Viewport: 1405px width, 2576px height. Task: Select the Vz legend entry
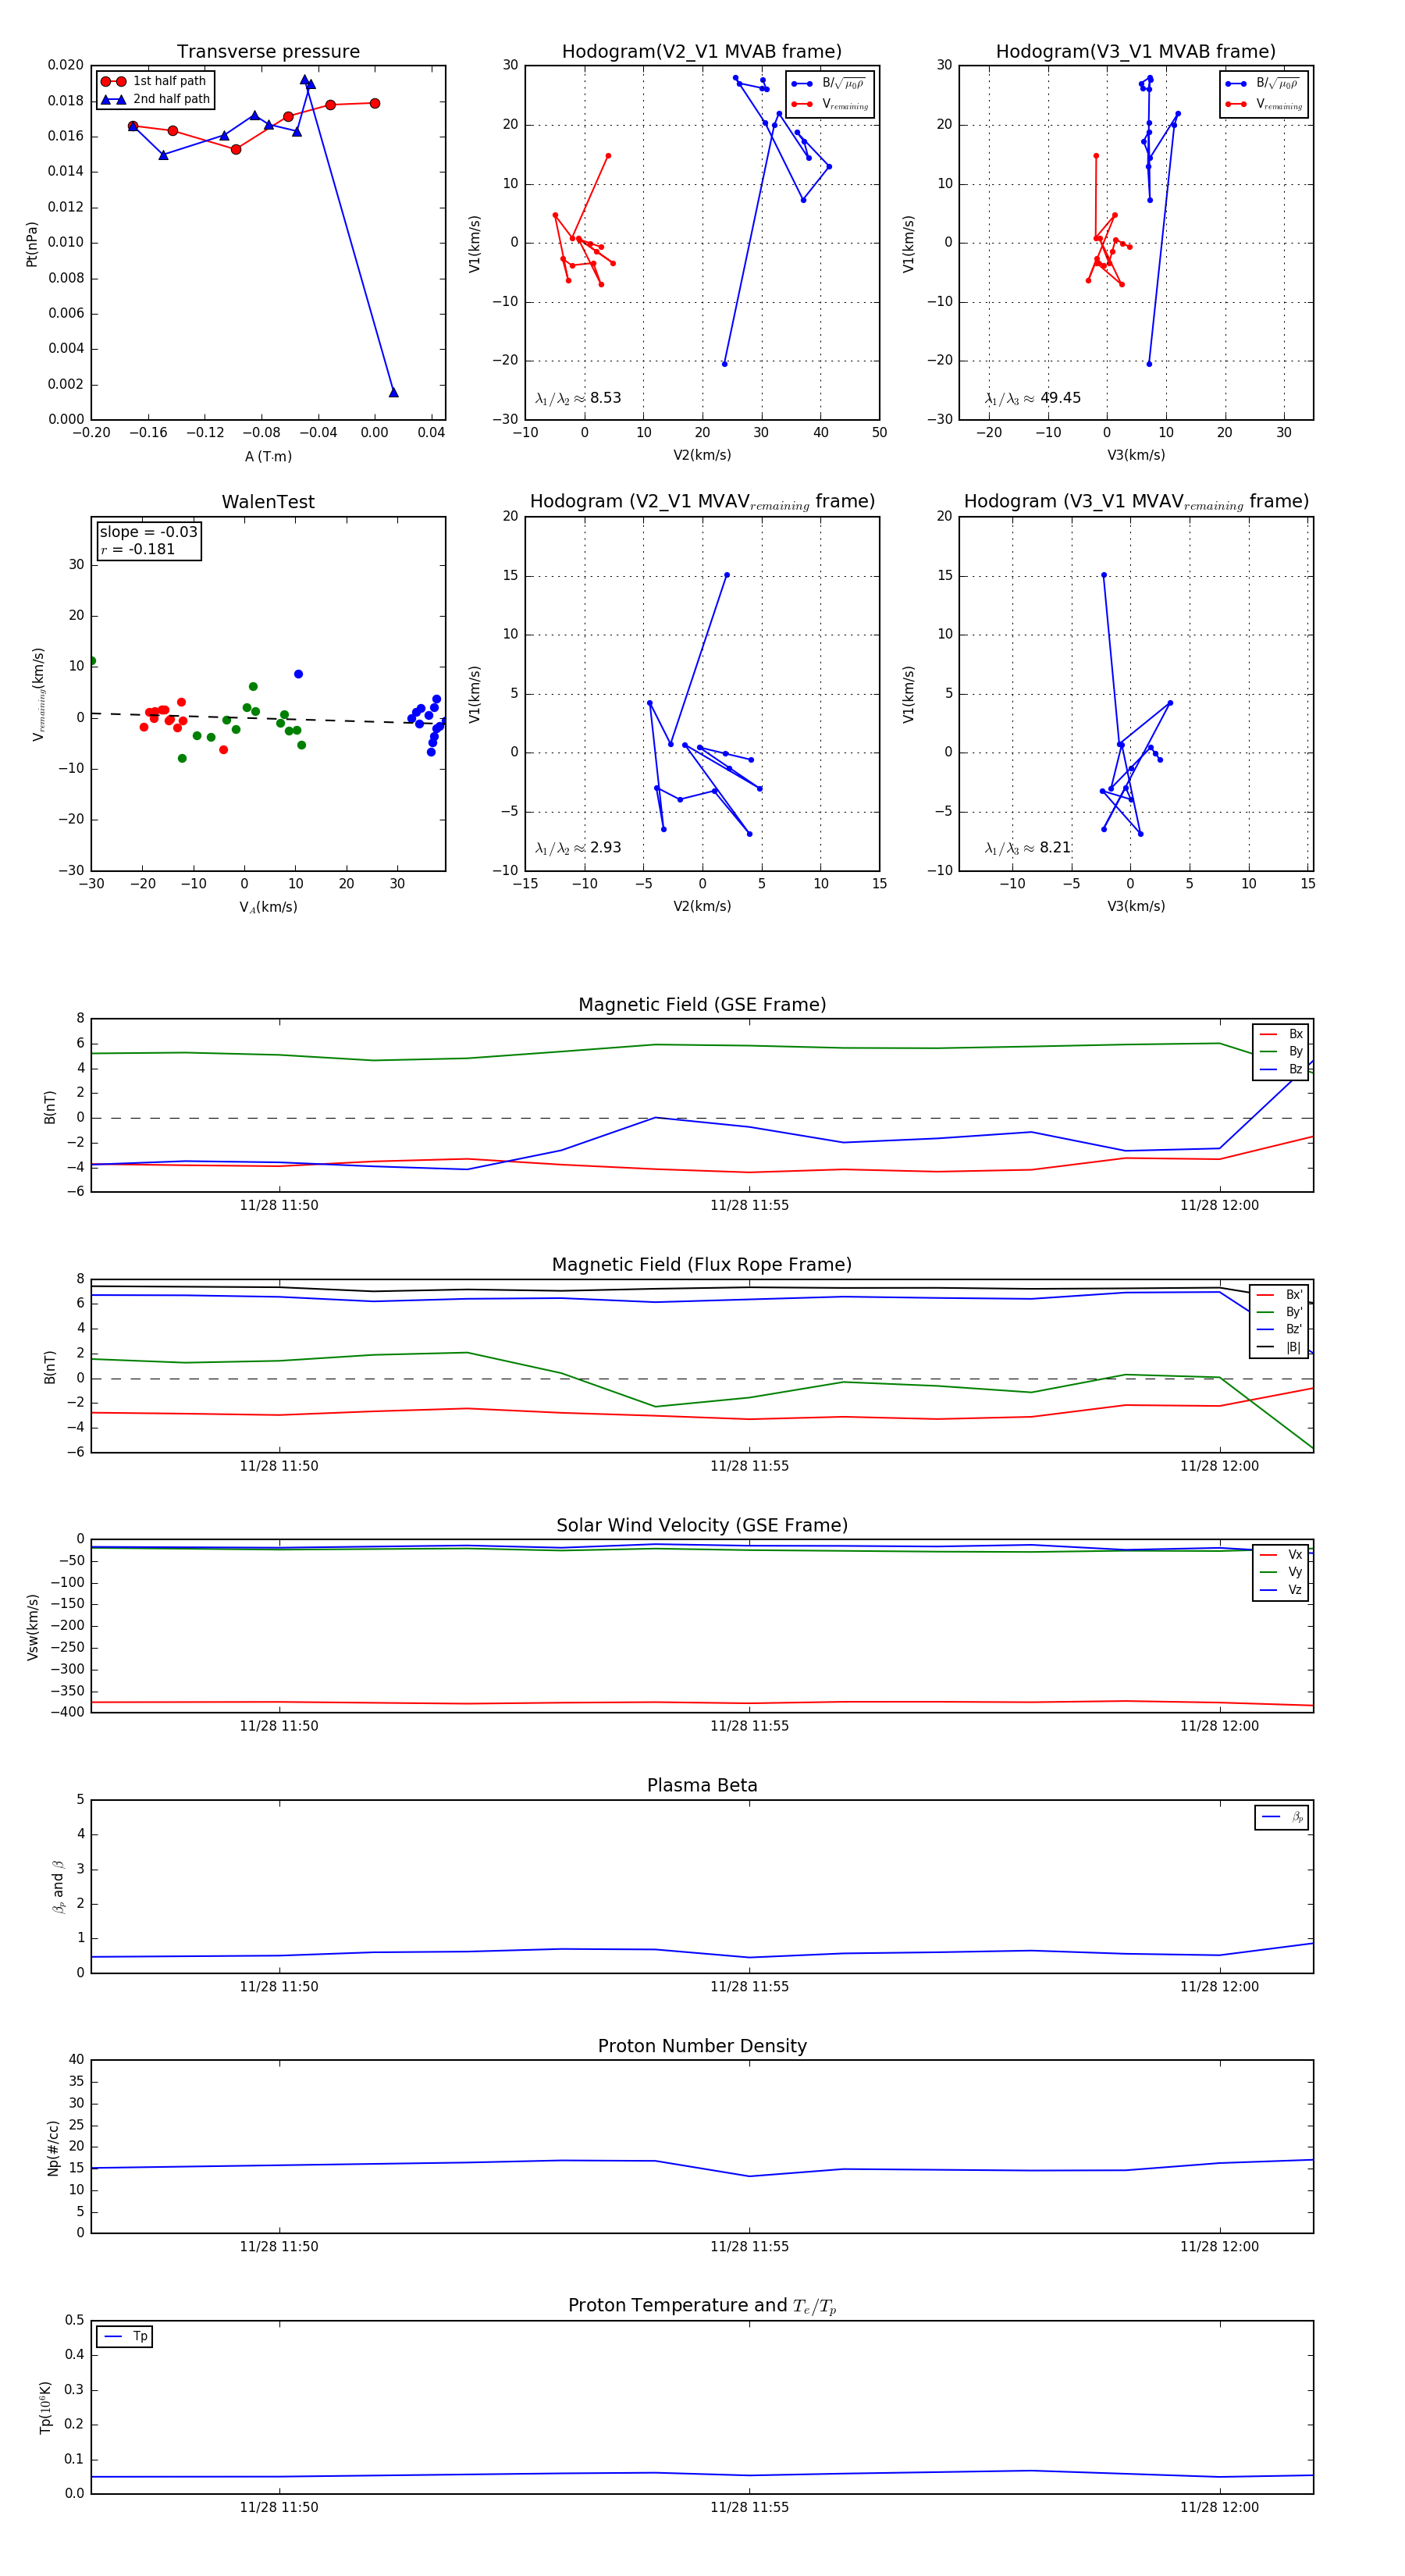(x=1281, y=1590)
